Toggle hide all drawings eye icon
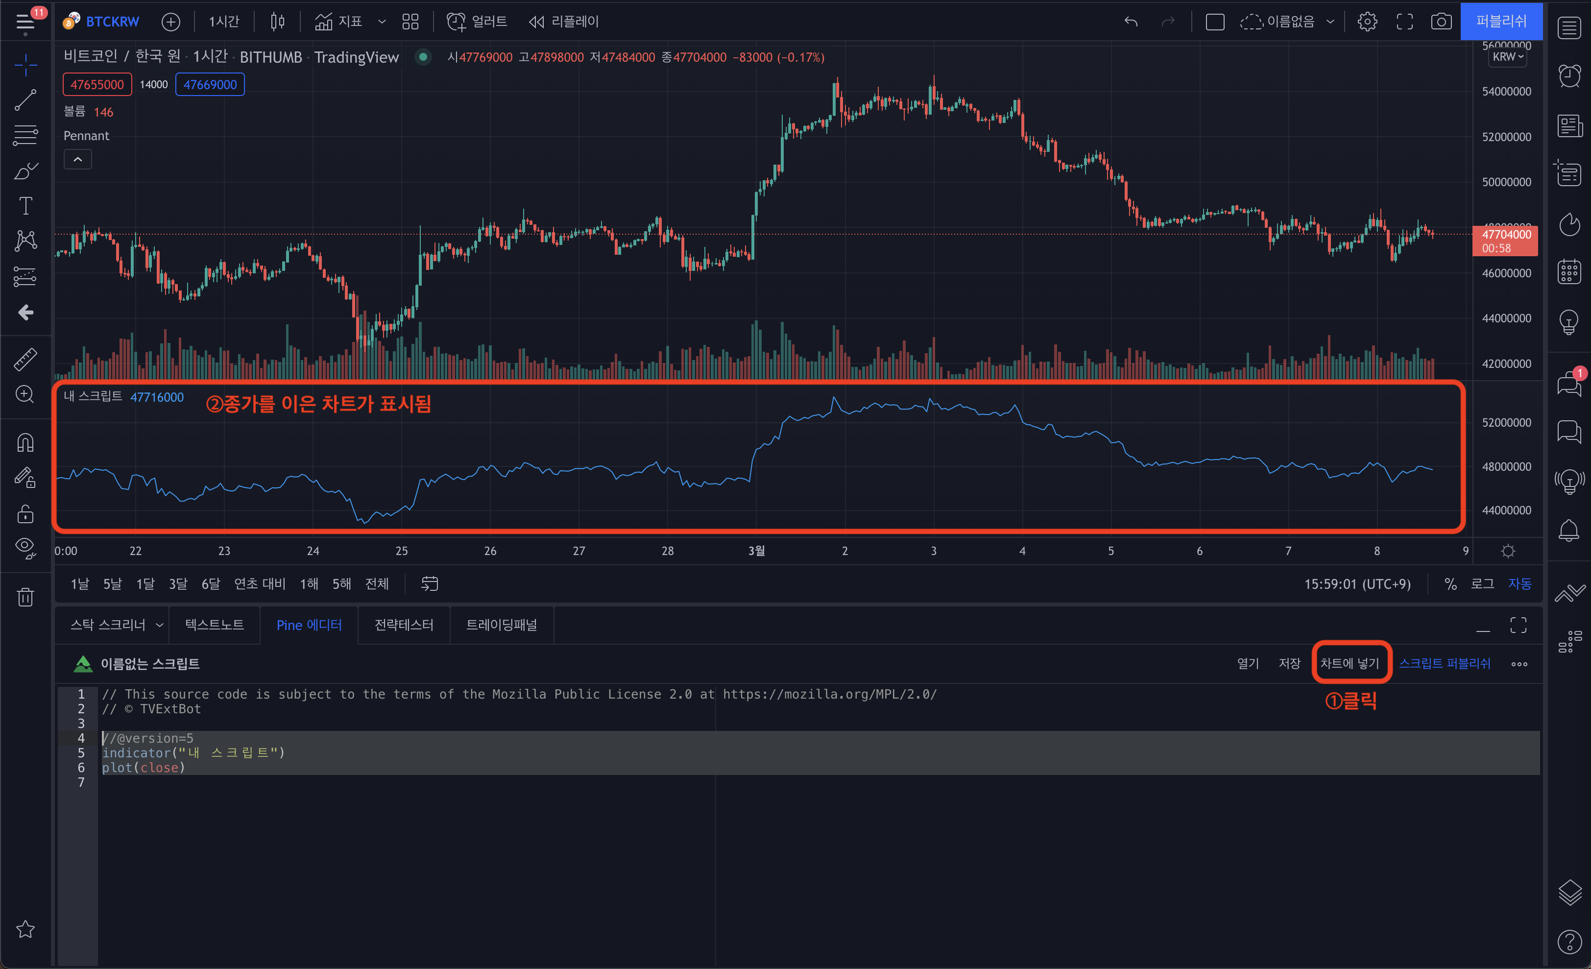The image size is (1591, 969). coord(25,548)
